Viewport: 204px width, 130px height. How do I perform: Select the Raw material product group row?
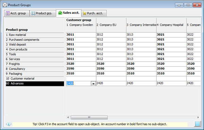click(x=35, y=35)
